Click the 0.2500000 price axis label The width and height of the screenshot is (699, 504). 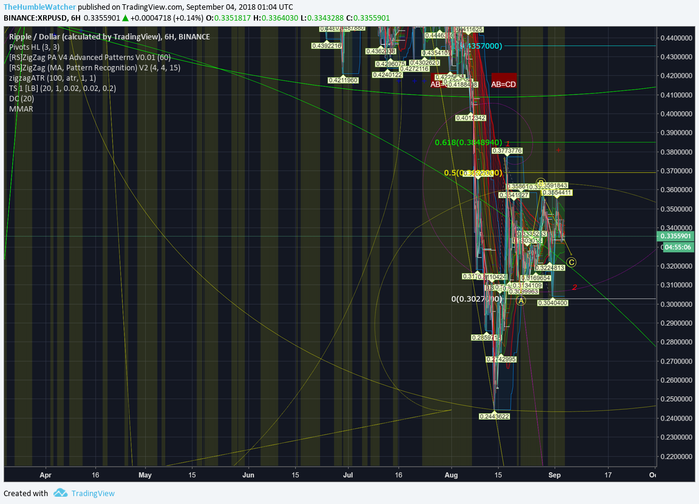pyautogui.click(x=677, y=399)
